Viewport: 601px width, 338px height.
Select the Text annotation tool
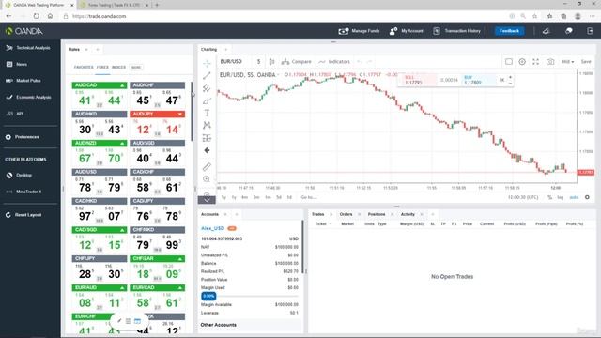tap(207, 113)
